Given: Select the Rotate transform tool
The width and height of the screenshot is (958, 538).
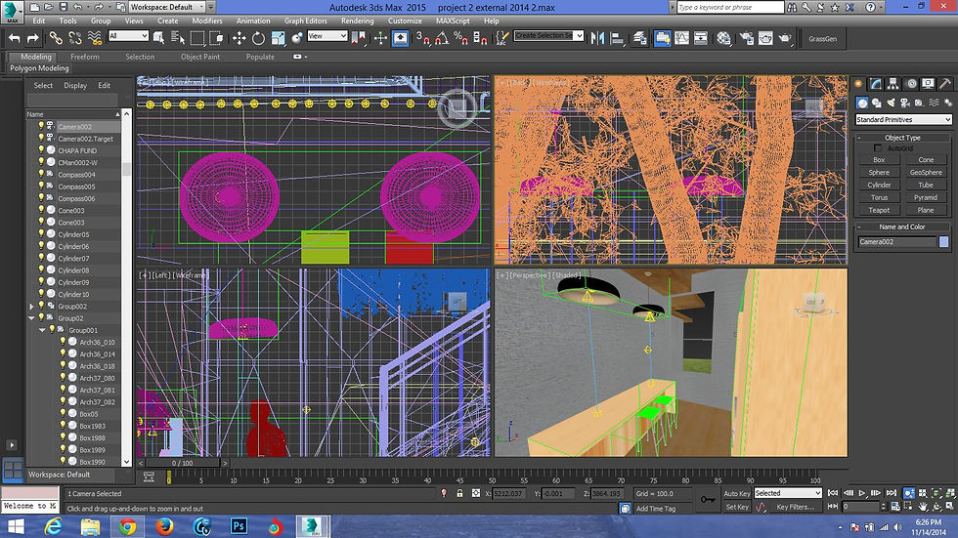Looking at the screenshot, I should pos(259,38).
